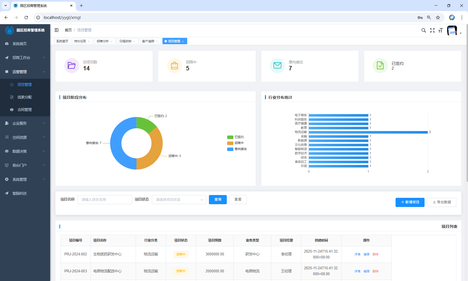Bookmark this page with the star icon
Screen dimensions: 468x281
pyautogui.click(x=438, y=18)
